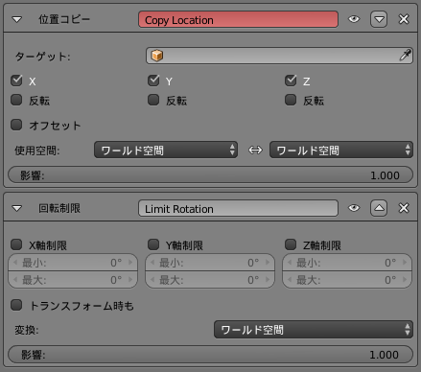Uncheck the X axis copy checkbox

coord(16,81)
